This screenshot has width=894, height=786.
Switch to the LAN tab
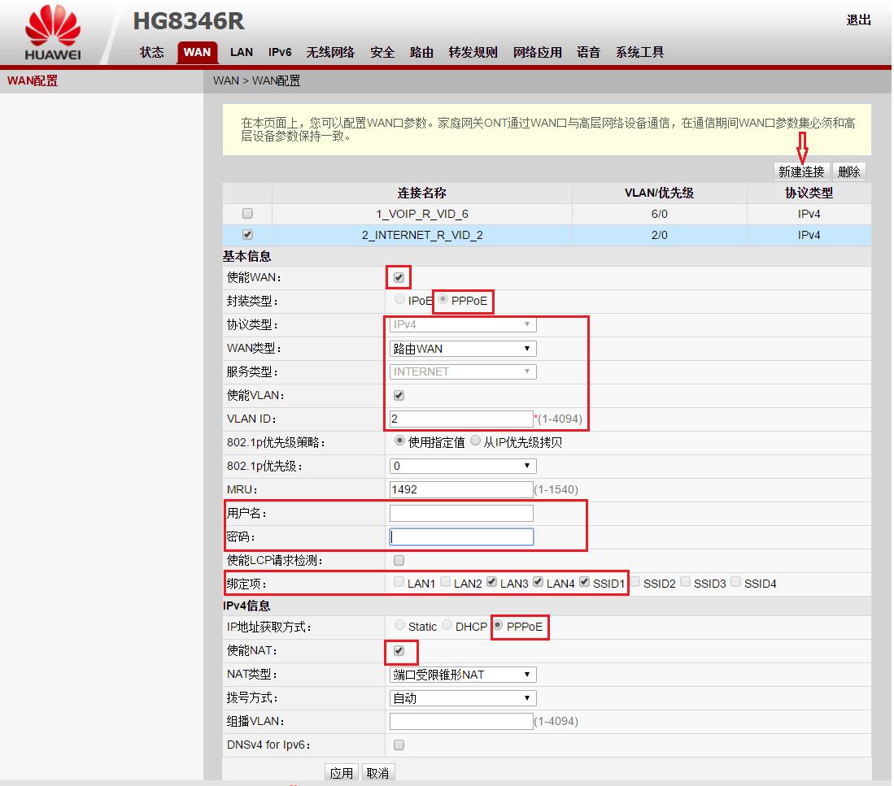(x=241, y=52)
